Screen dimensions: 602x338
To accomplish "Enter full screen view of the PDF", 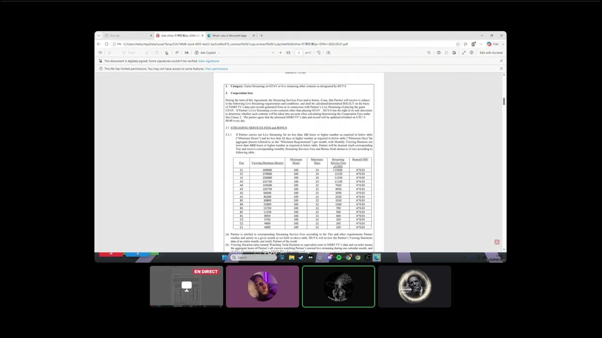I will coord(464,53).
